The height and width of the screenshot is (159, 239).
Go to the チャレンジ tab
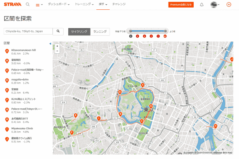[119, 4]
